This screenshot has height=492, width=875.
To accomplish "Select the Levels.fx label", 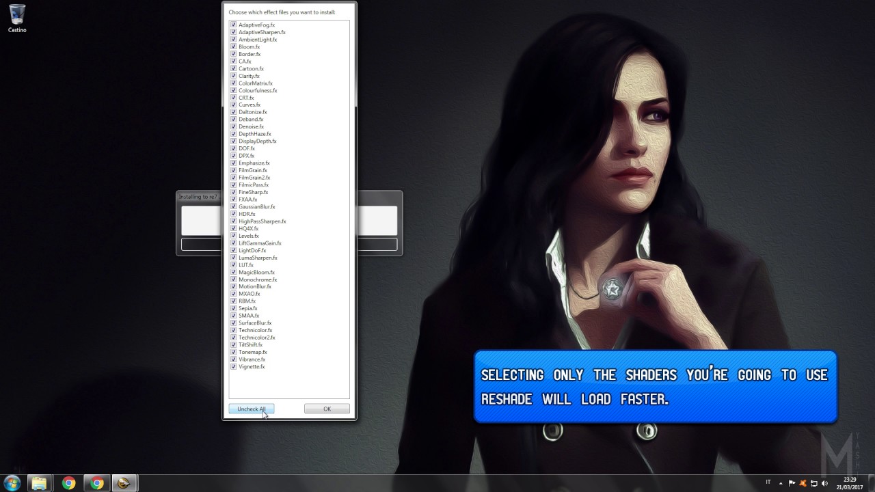I will pyautogui.click(x=249, y=236).
